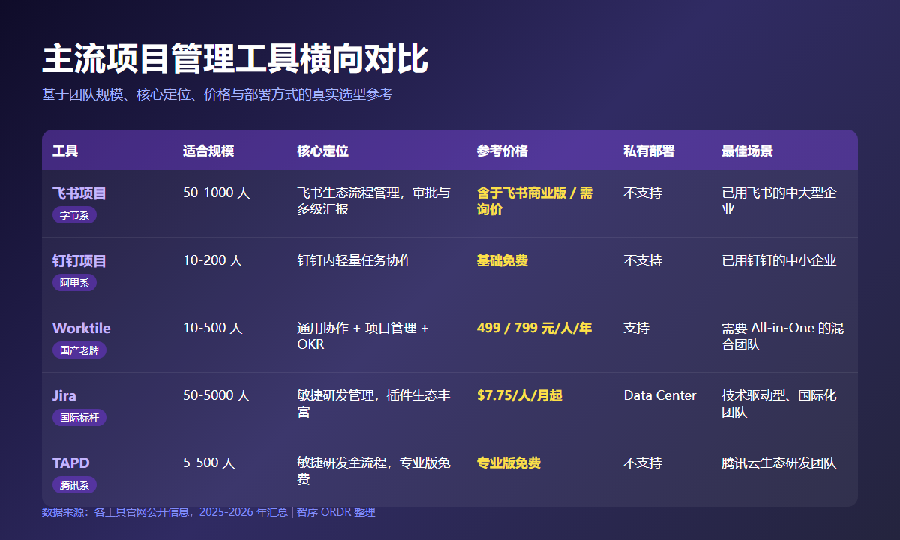Click the 50-5000 人 scale cell

coord(216,395)
